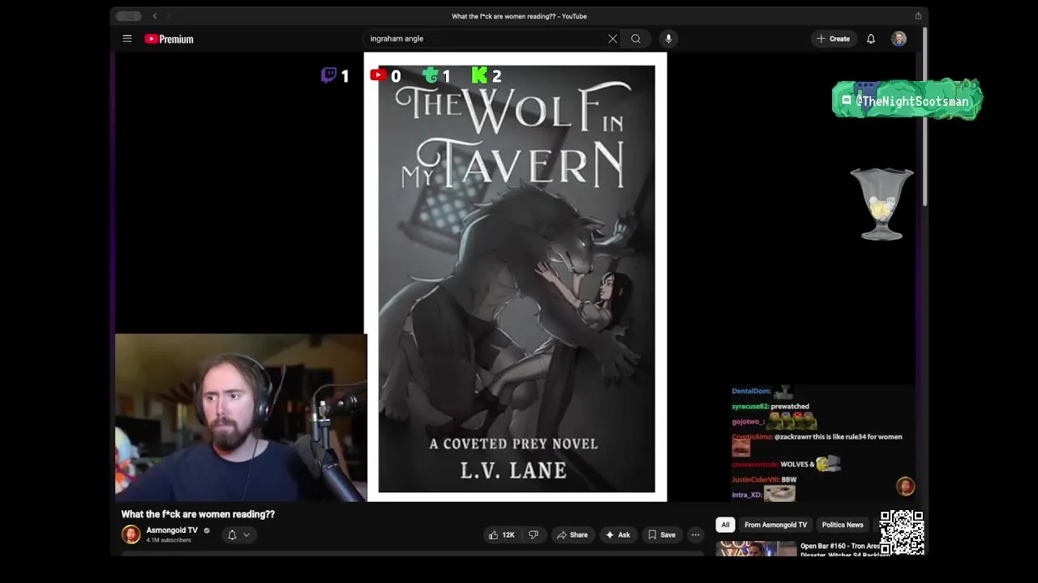
Task: Click the round avatar beside the chat overlay
Action: coord(905,486)
